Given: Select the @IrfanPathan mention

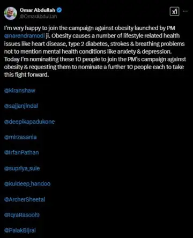Looking at the screenshot, I should (x=21, y=152).
